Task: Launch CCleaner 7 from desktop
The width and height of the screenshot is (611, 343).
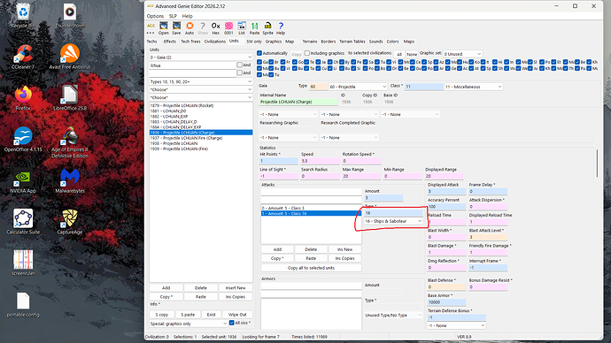Action: (x=23, y=57)
